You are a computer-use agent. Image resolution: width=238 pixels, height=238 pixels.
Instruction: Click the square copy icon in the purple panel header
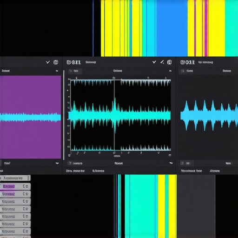tap(56, 62)
